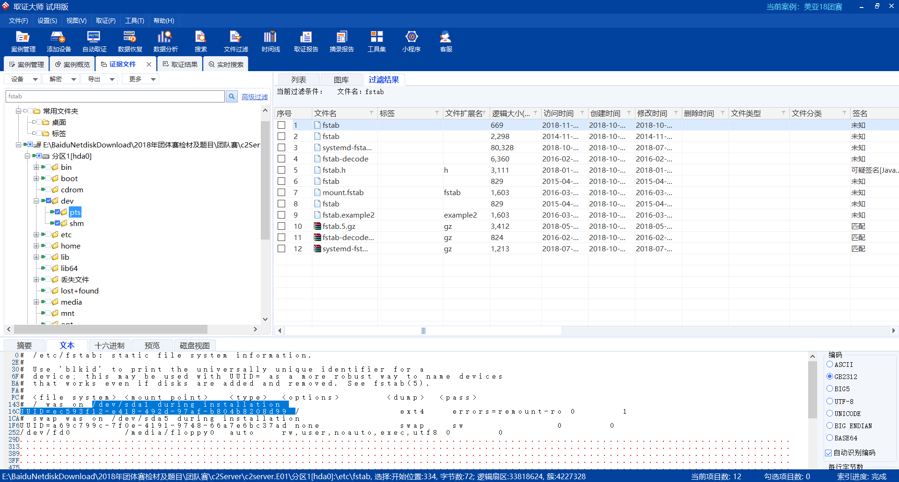Sort by 逻辑大小 column header
Viewport: 899px width, 482px height.
point(511,113)
